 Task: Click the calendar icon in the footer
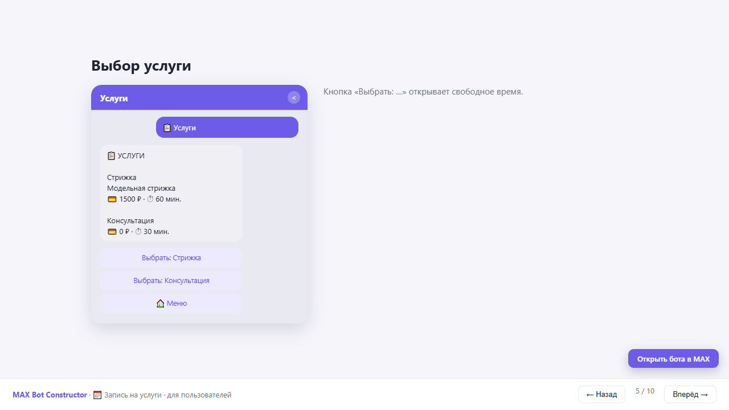pos(97,395)
